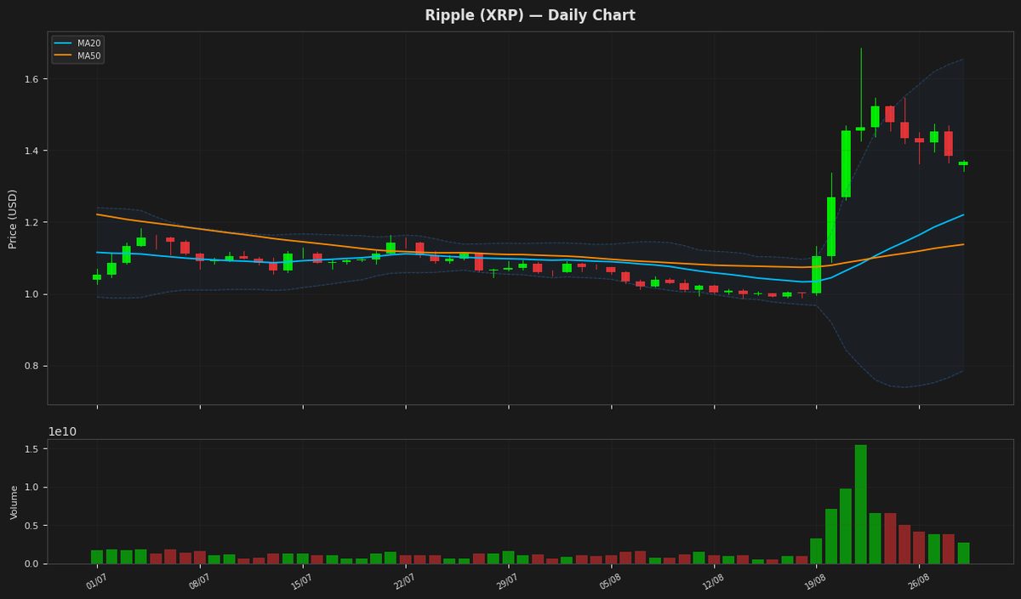Click the tallest green volume bar
Image resolution: width=1021 pixels, height=599 pixels.
pos(861,505)
